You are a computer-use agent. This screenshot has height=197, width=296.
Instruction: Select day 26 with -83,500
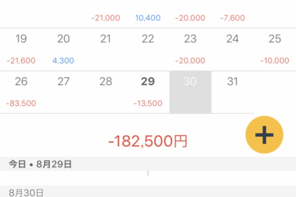point(21,92)
